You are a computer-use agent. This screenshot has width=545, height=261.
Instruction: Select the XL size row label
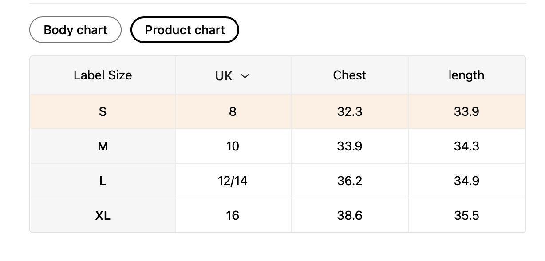[103, 215]
